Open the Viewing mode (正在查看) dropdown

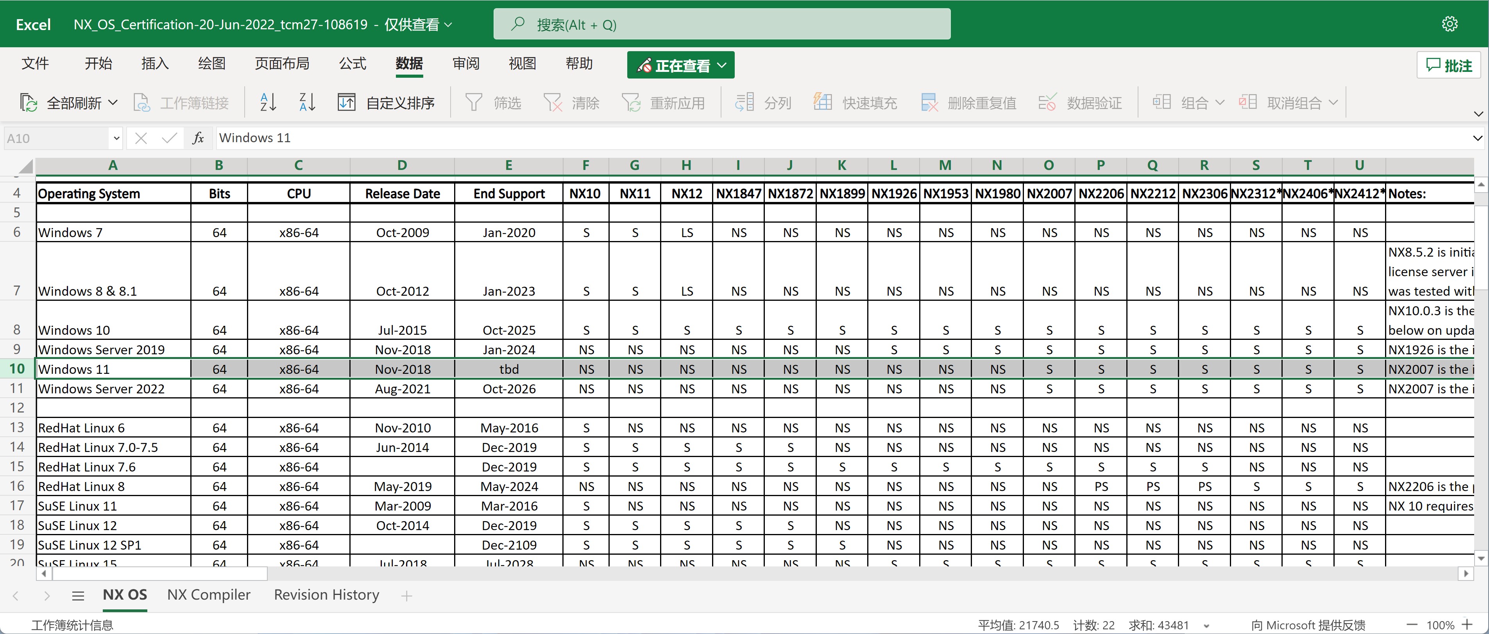(680, 65)
